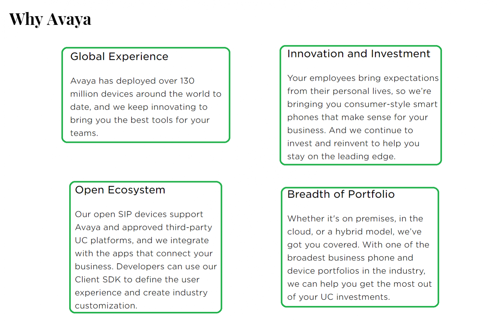Select the "Open Ecosystem" card title
499x324 pixels.
pyautogui.click(x=120, y=190)
